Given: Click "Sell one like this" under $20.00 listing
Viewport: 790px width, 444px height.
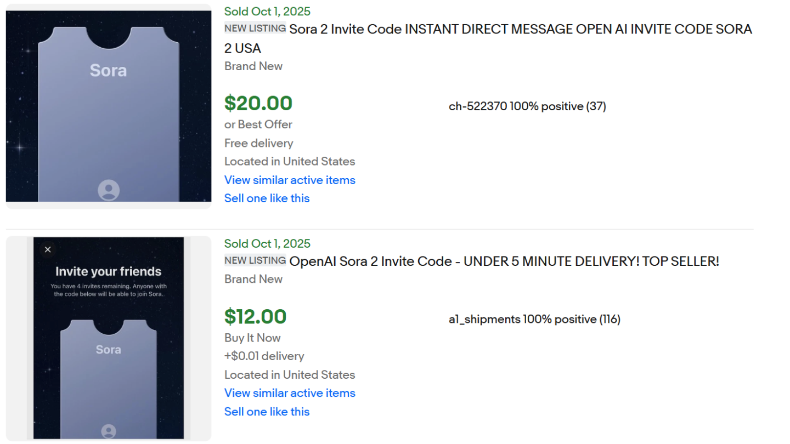Looking at the screenshot, I should 267,198.
